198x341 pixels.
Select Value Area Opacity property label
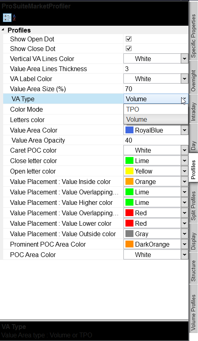(x=38, y=141)
